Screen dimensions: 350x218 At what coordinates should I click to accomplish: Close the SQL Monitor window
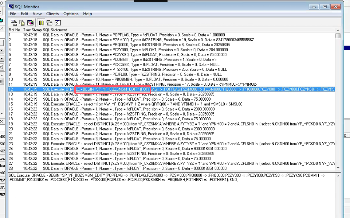[x=335, y=7]
